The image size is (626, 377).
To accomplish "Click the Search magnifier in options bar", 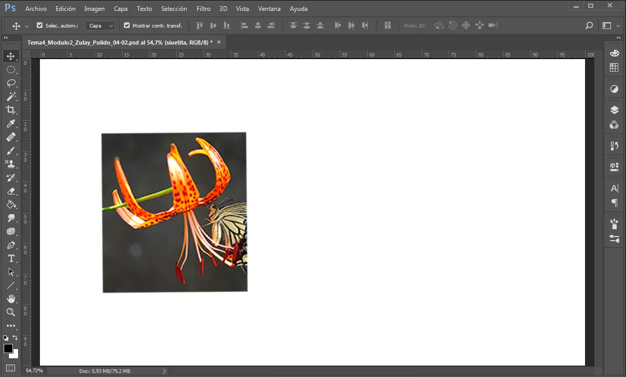I will tap(589, 25).
